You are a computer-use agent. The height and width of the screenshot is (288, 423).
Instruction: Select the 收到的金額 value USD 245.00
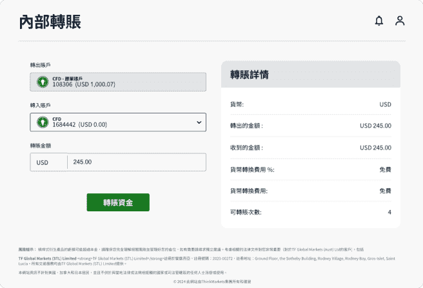tap(375, 148)
